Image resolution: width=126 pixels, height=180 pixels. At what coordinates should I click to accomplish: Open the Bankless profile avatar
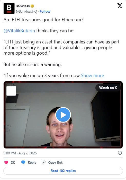[x=9, y=8]
